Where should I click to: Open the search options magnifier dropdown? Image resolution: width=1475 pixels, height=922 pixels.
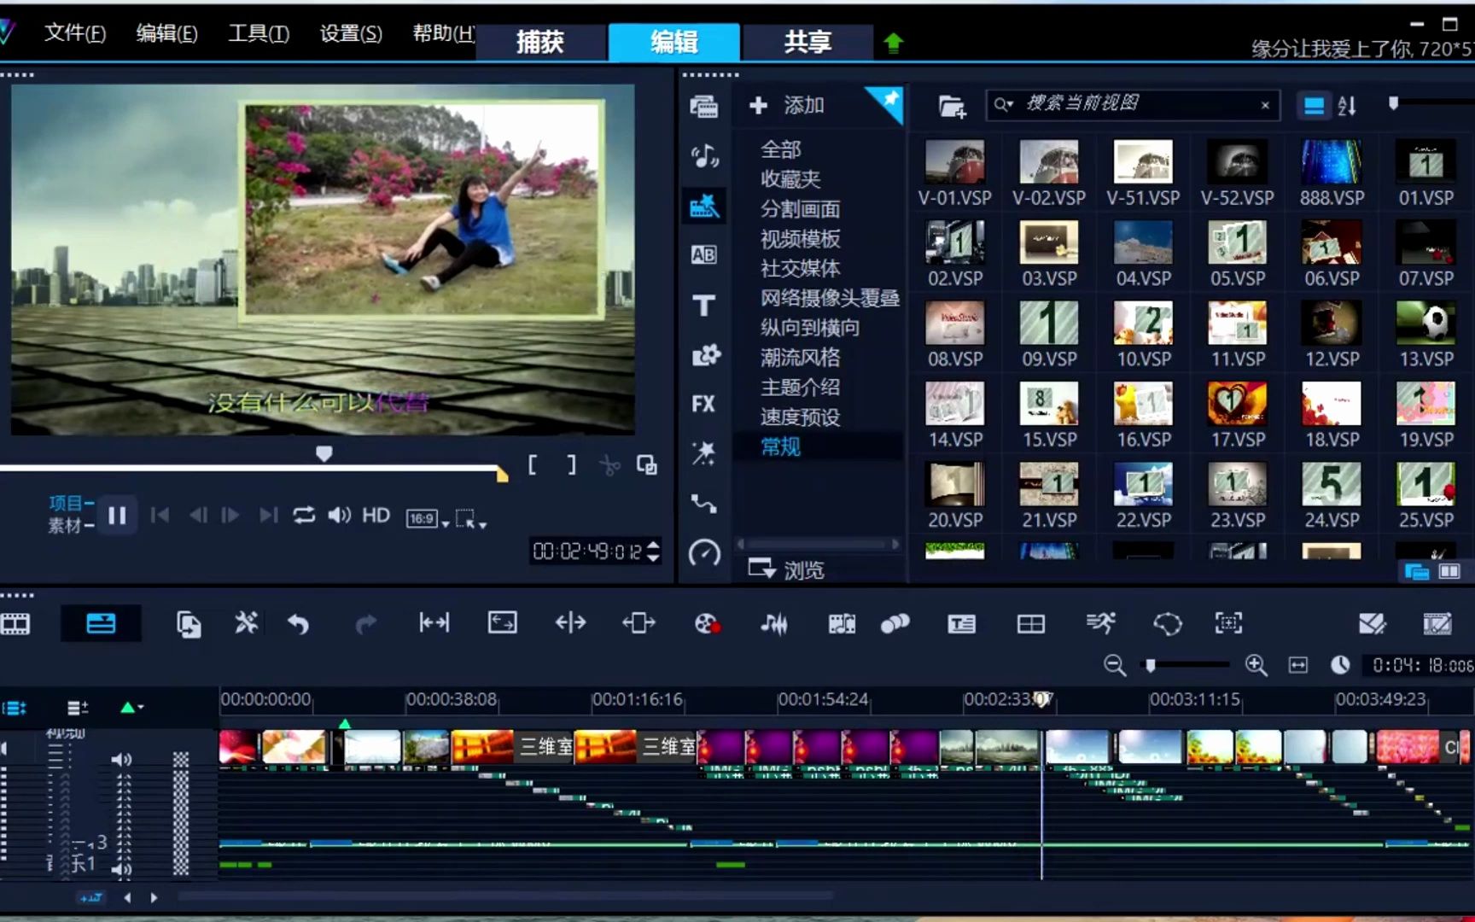tap(1003, 105)
